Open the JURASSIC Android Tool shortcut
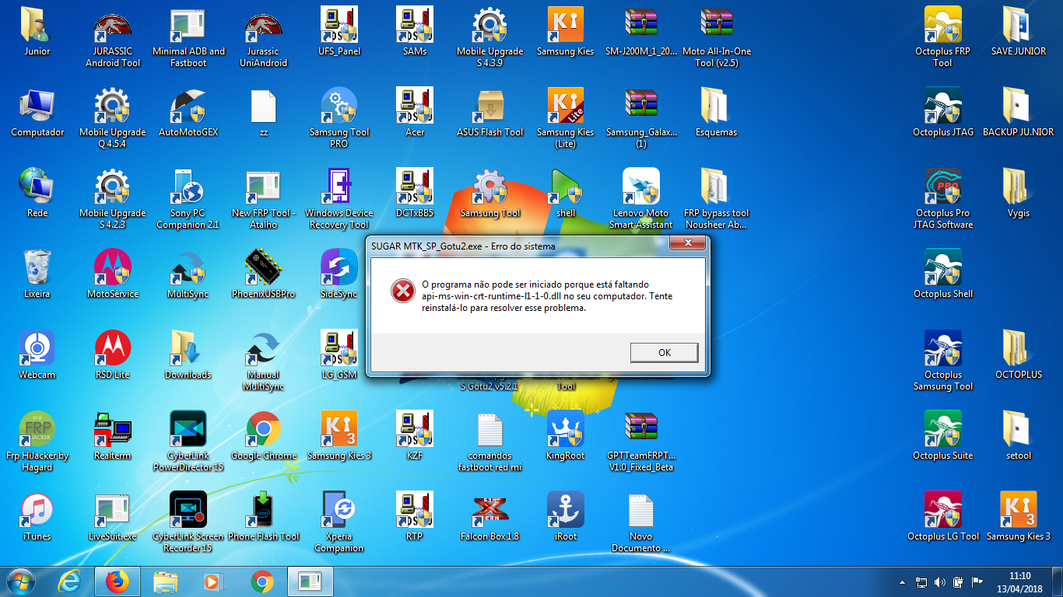 point(113,37)
